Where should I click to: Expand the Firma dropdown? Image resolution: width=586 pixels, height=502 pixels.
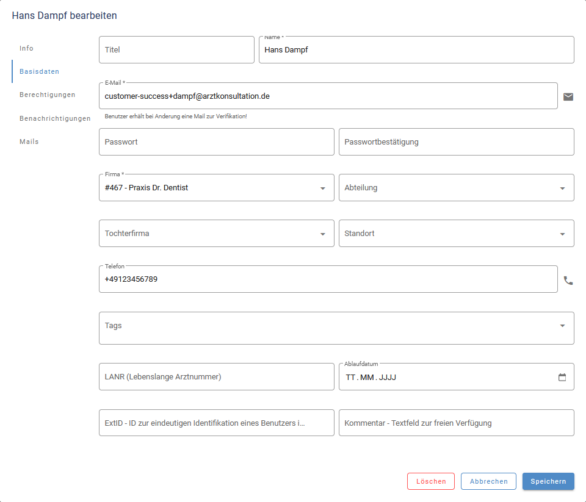(323, 188)
